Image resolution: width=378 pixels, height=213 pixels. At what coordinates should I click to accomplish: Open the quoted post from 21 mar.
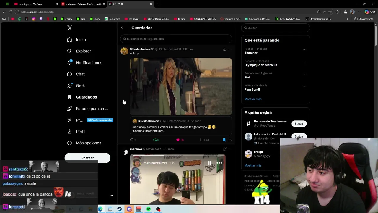pos(181,126)
